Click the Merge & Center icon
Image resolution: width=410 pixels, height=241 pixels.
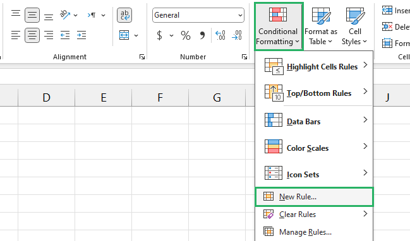[x=124, y=35]
